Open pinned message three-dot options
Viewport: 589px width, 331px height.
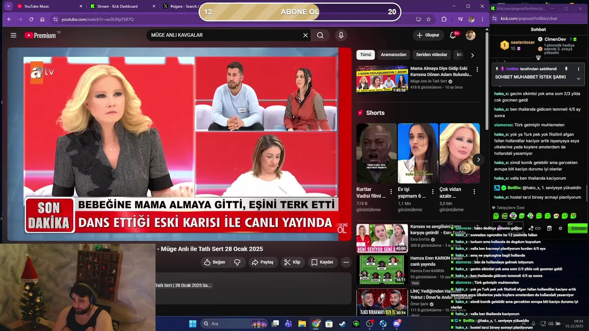(578, 69)
